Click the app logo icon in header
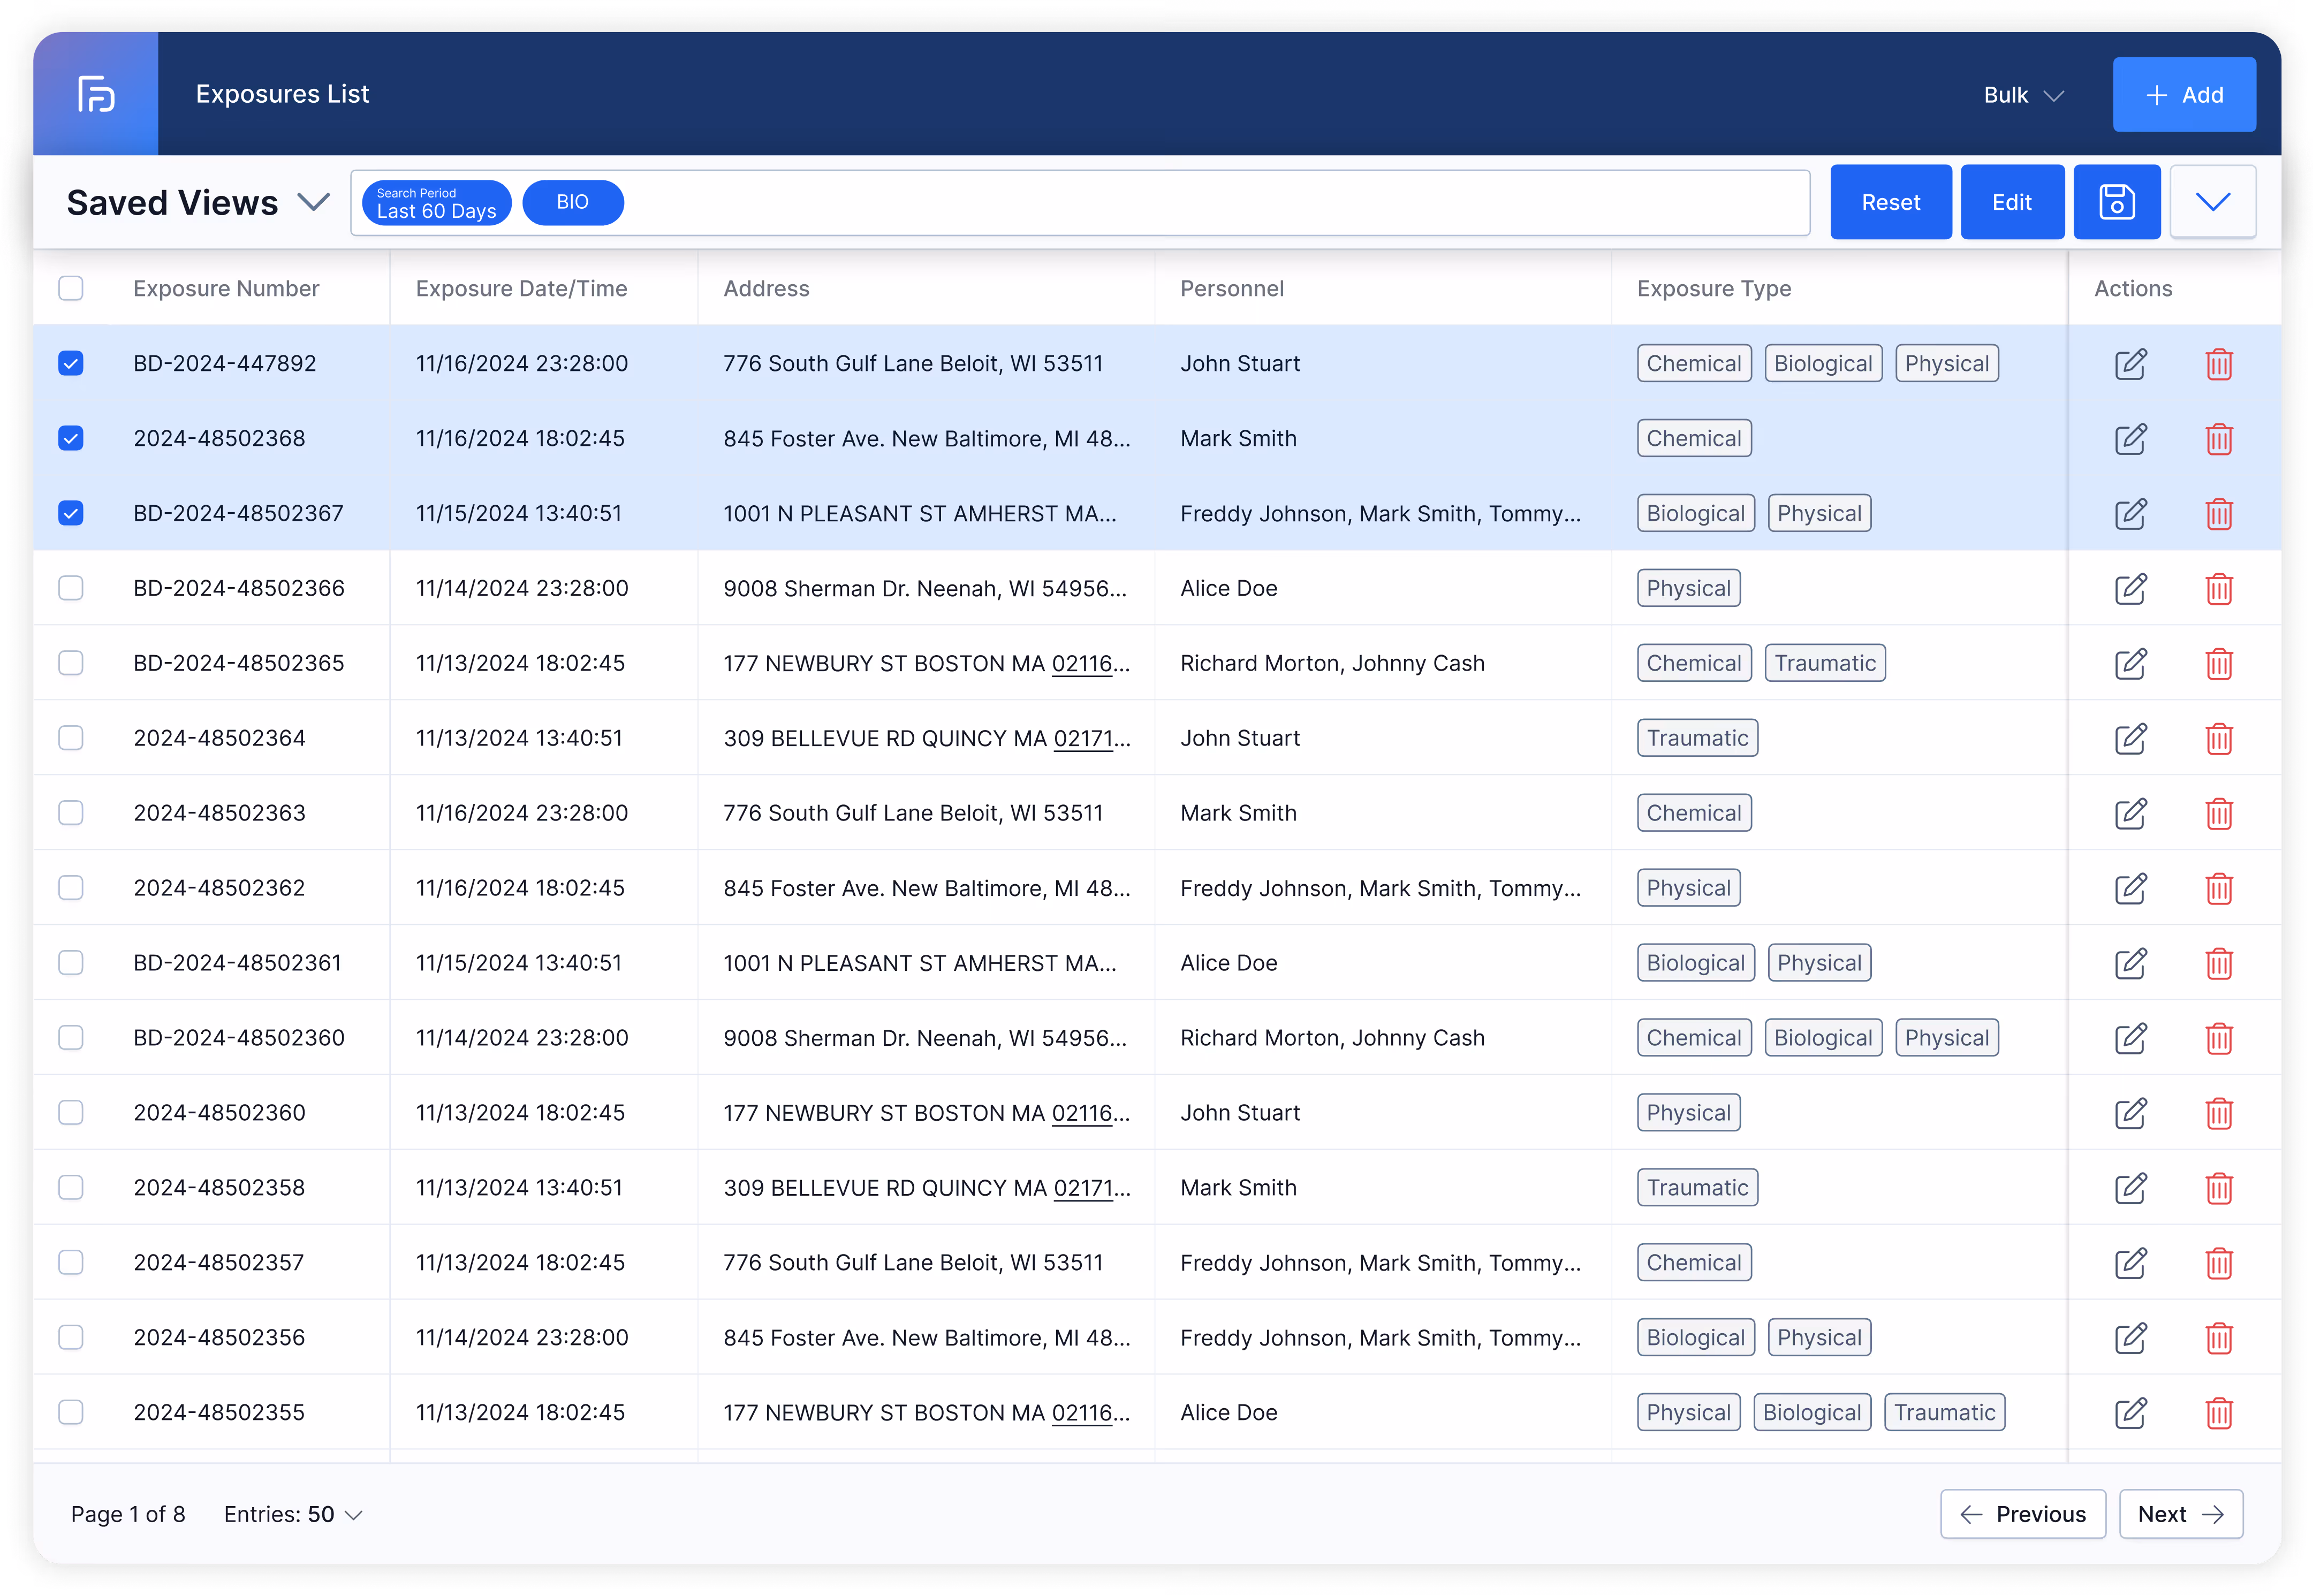 coord(96,94)
